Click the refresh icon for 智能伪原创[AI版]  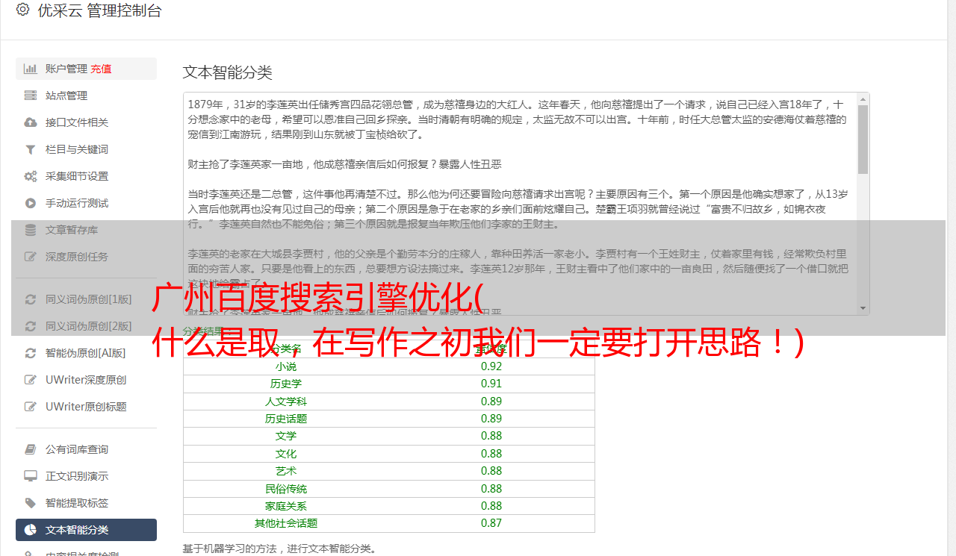(31, 353)
